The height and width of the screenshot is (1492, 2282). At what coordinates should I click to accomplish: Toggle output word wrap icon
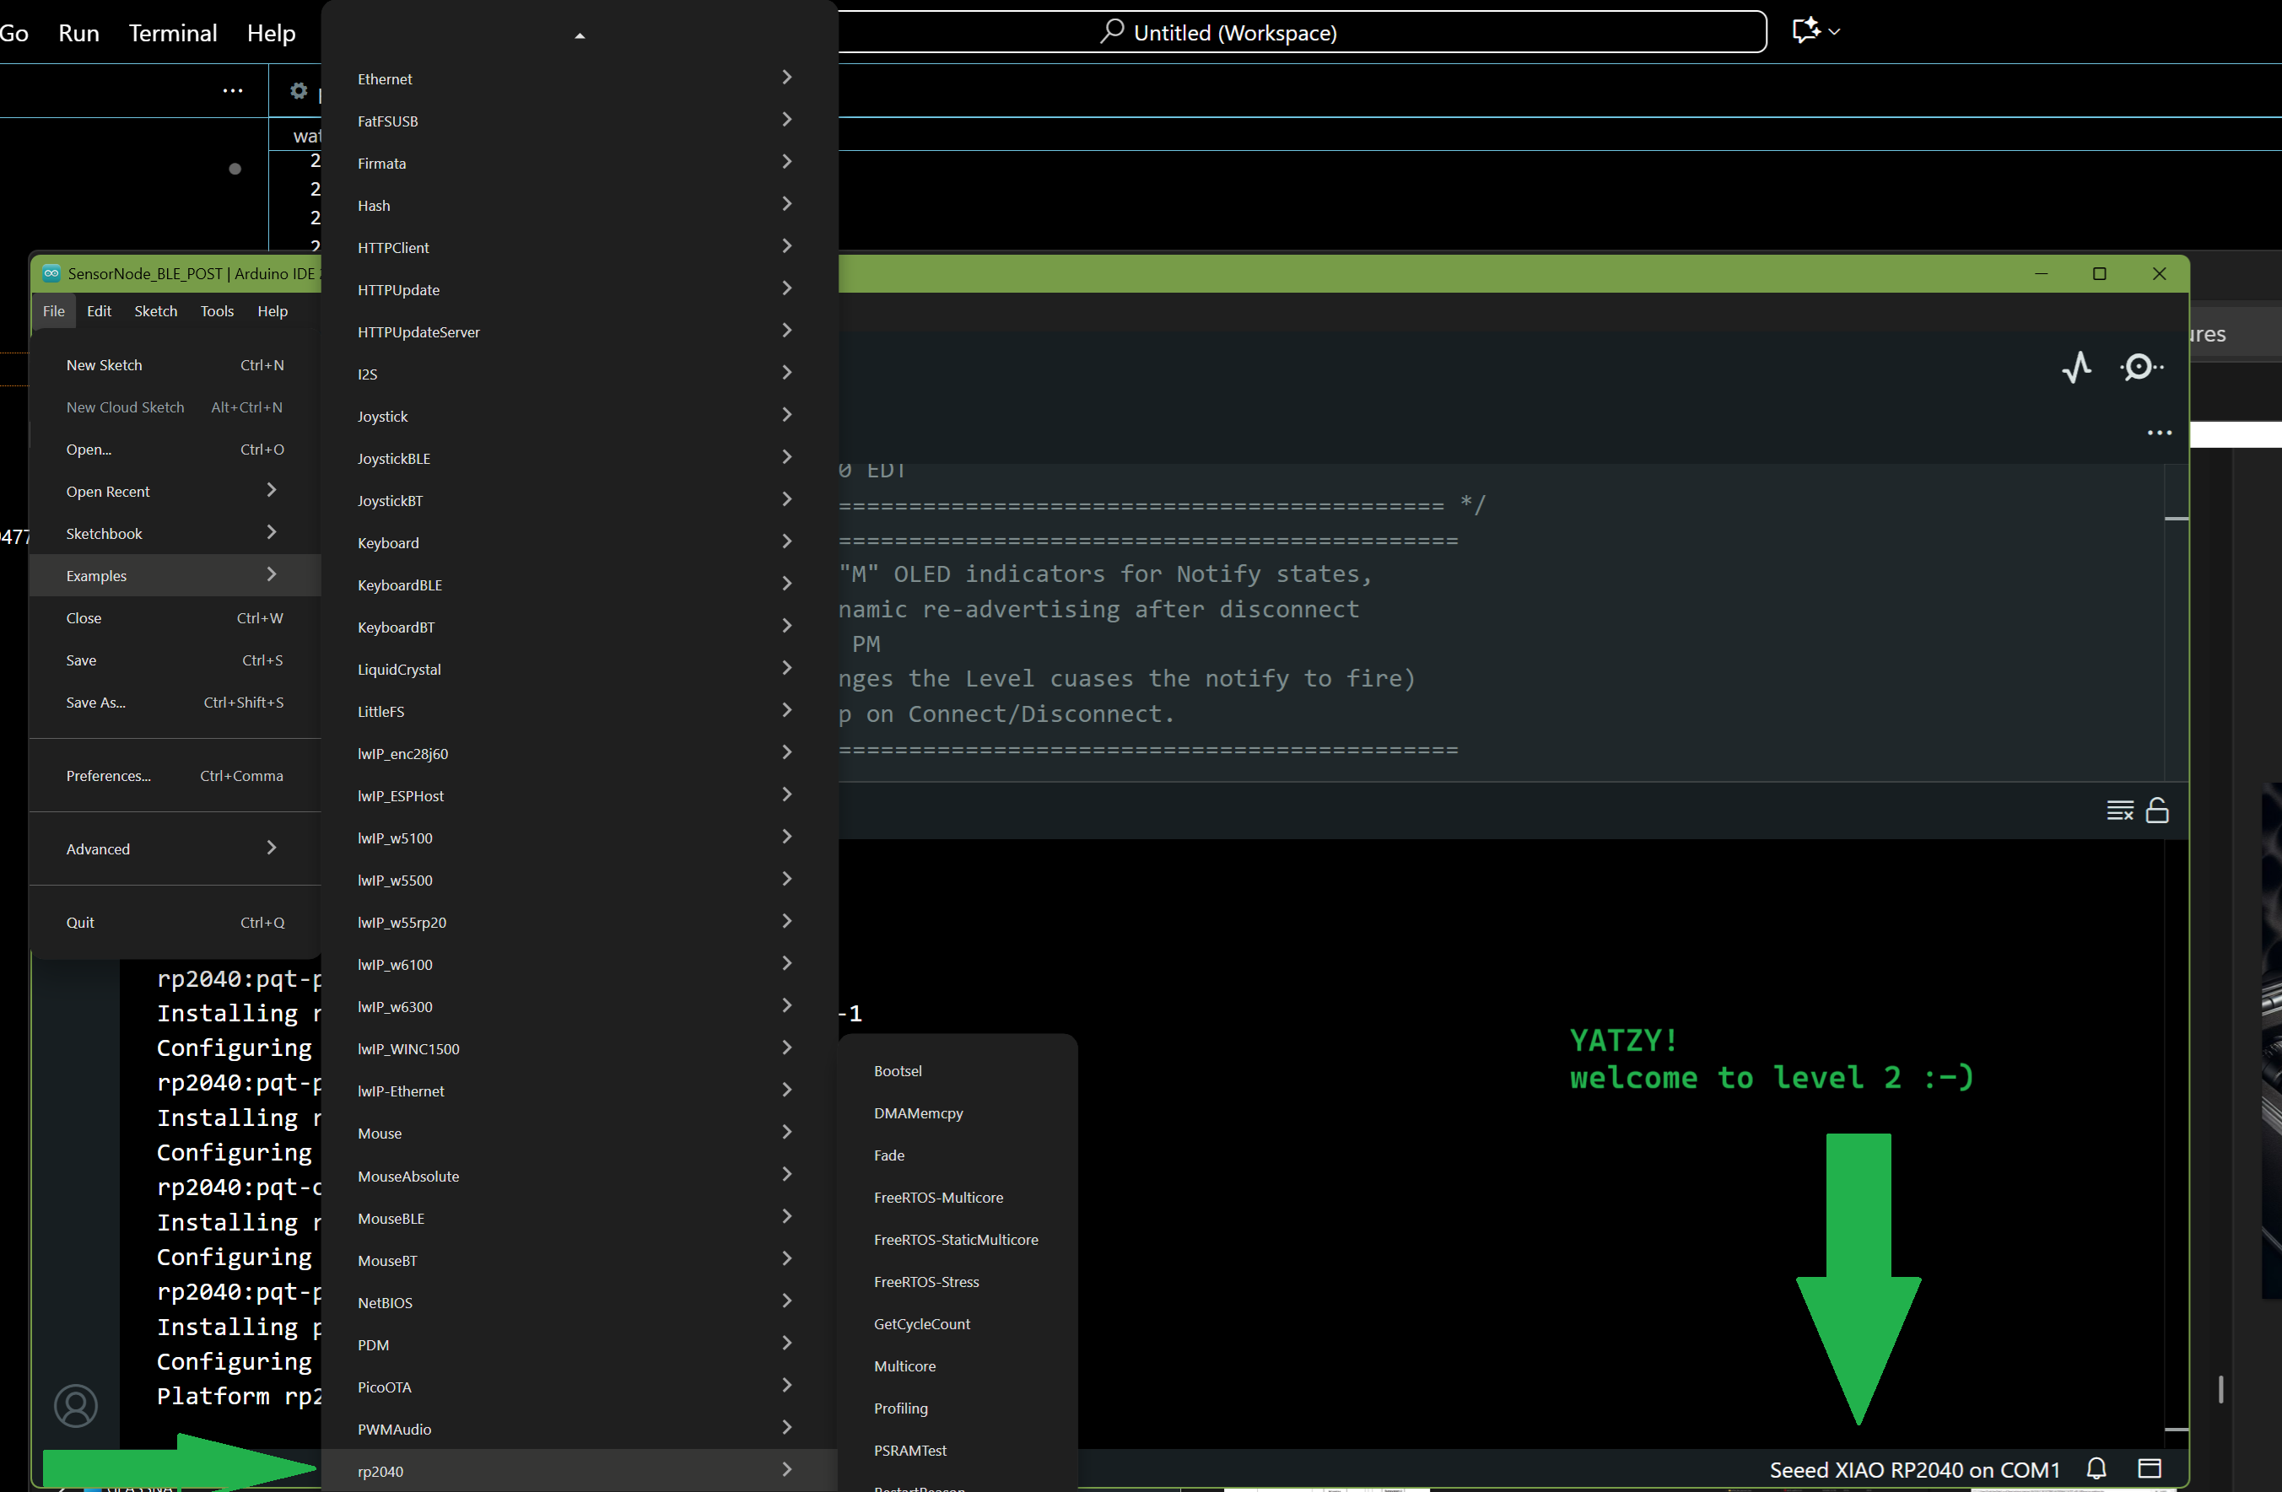(2119, 811)
